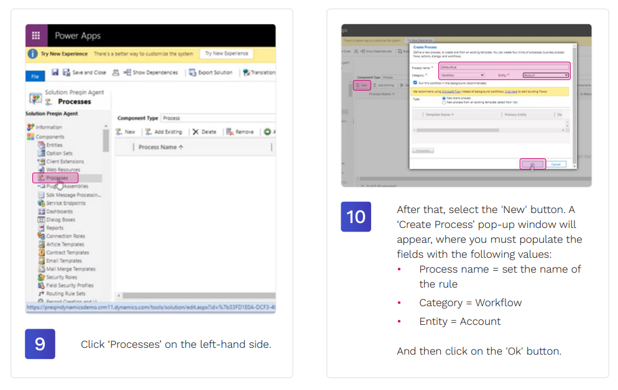The height and width of the screenshot is (390, 618).
Task: Click New button behind the dialog
Action: [x=361, y=85]
